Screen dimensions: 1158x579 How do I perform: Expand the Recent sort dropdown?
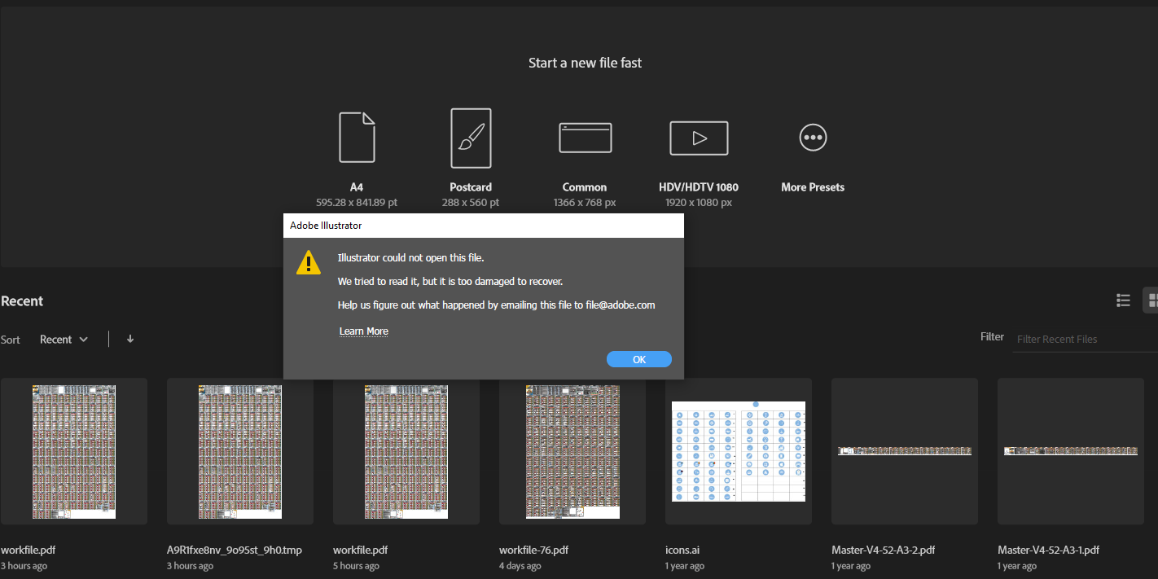click(64, 340)
